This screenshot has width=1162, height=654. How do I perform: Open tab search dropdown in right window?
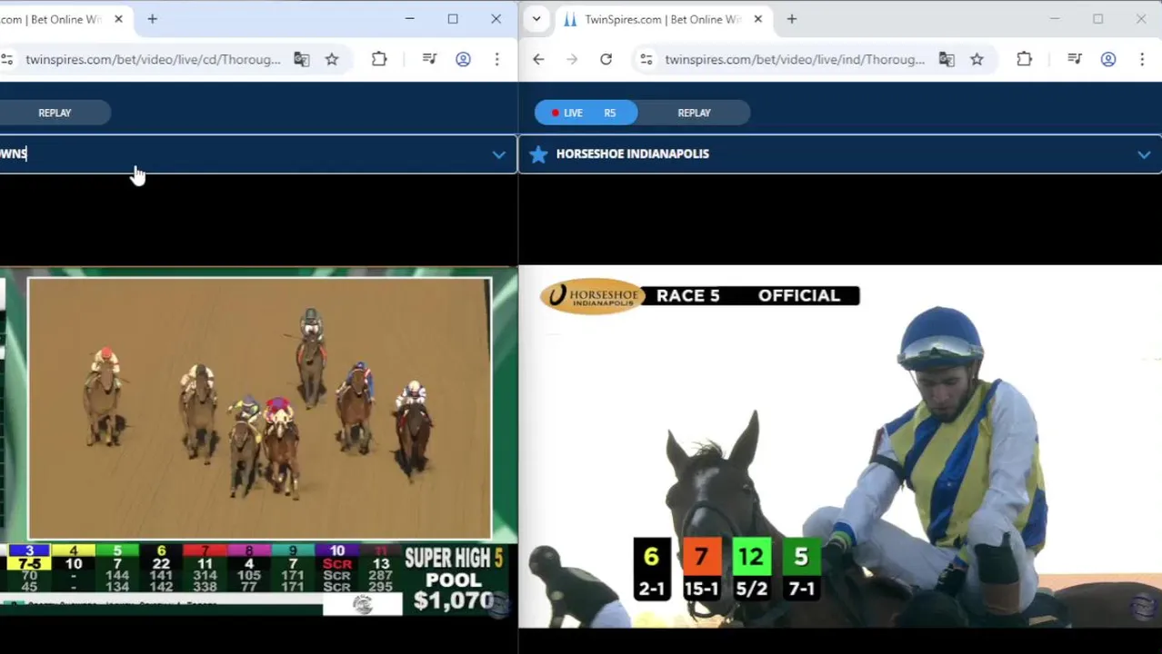536,19
